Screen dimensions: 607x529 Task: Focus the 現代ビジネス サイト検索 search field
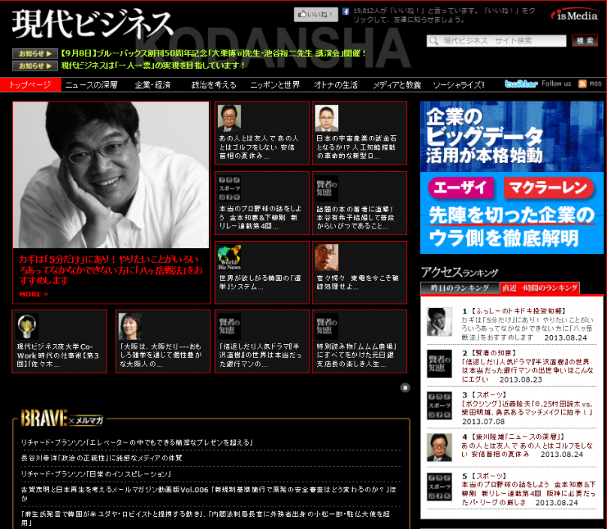pyautogui.click(x=497, y=41)
